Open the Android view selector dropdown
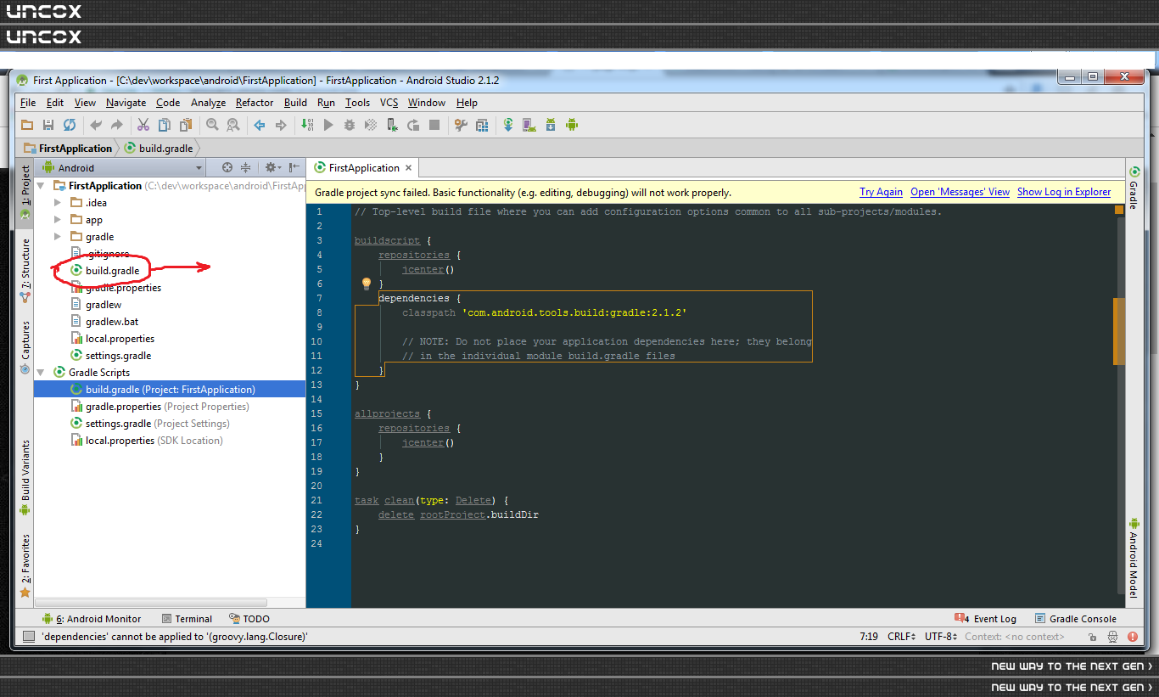 tap(122, 168)
